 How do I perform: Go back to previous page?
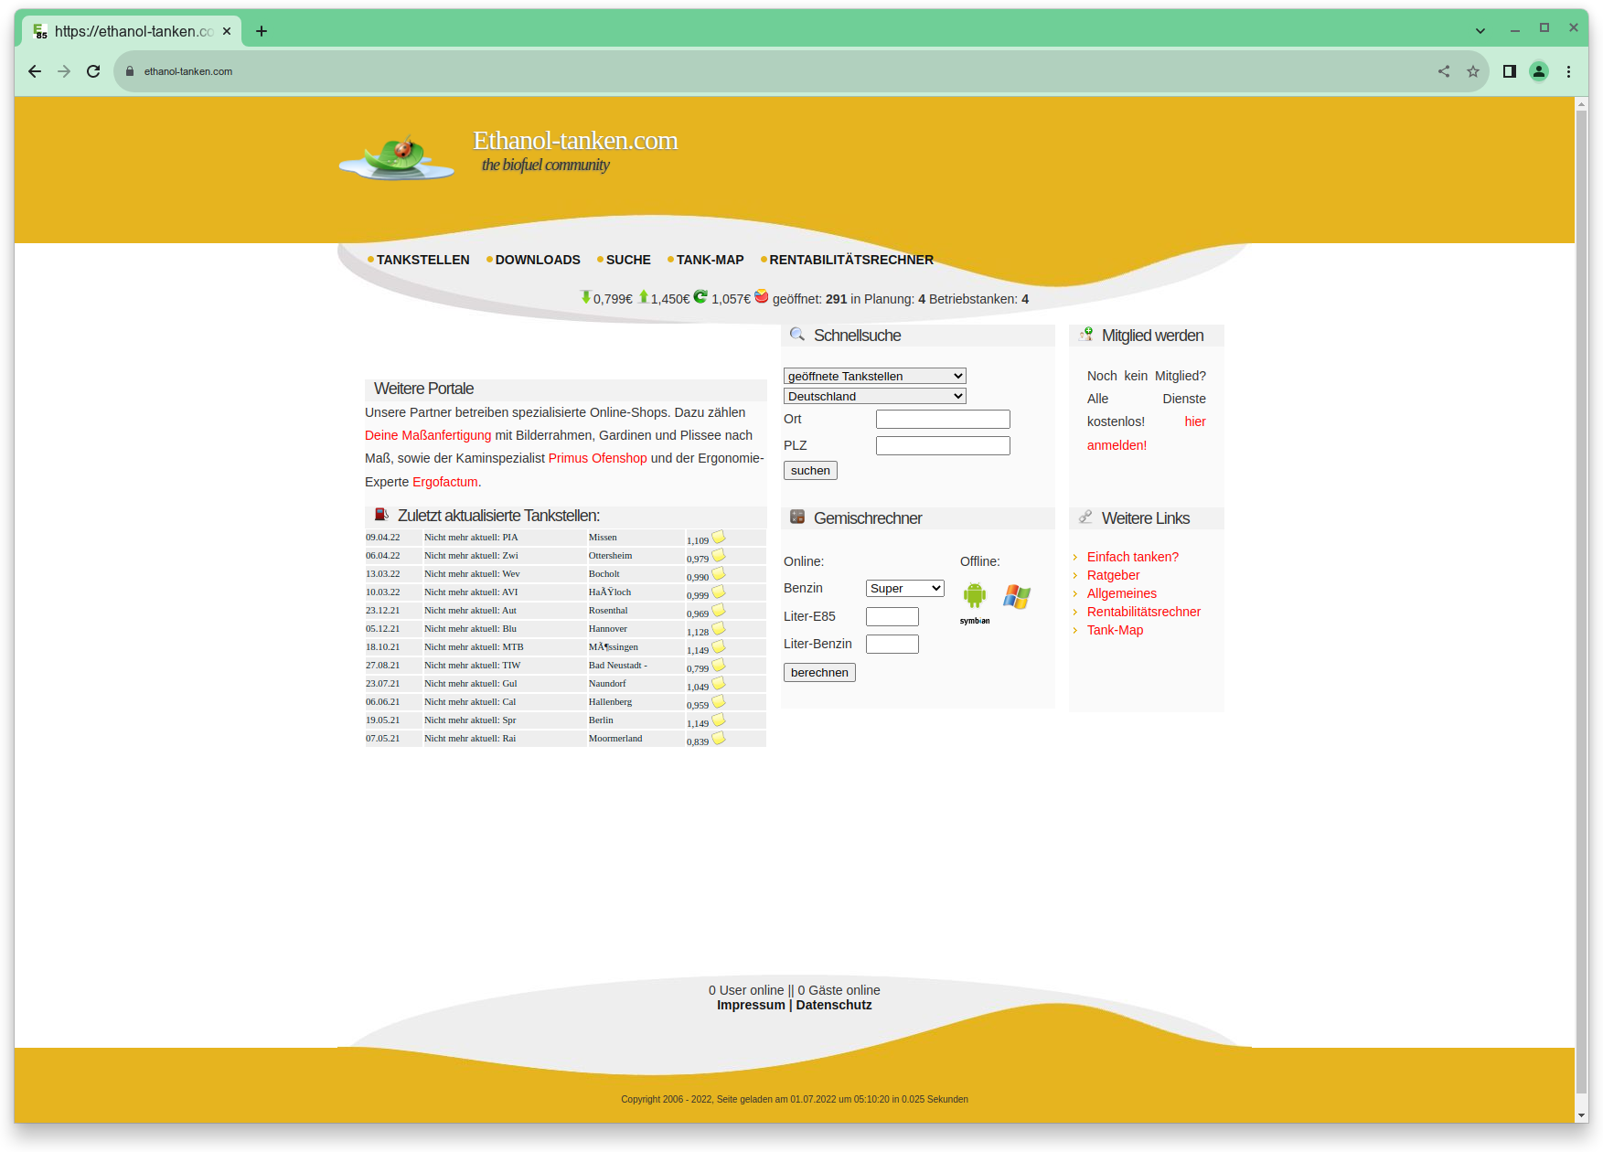[x=35, y=71]
